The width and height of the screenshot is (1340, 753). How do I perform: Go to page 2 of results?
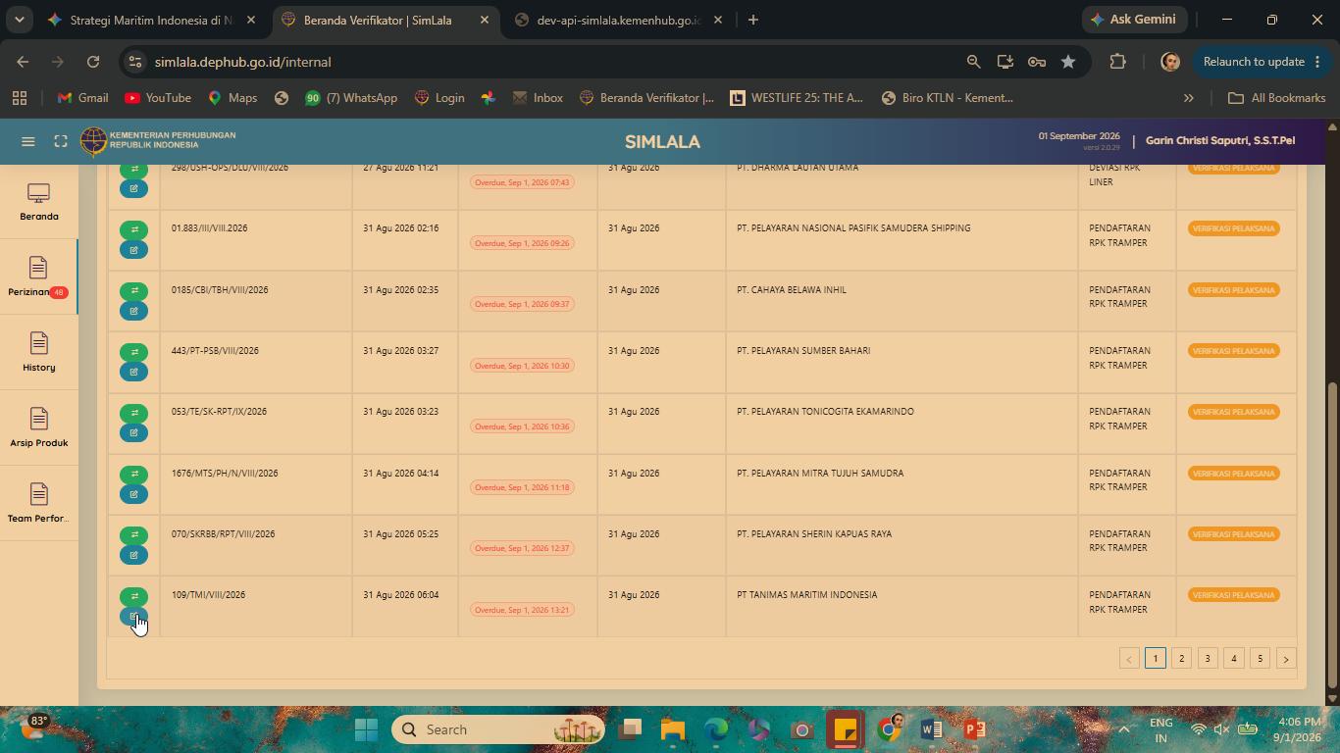point(1181,659)
